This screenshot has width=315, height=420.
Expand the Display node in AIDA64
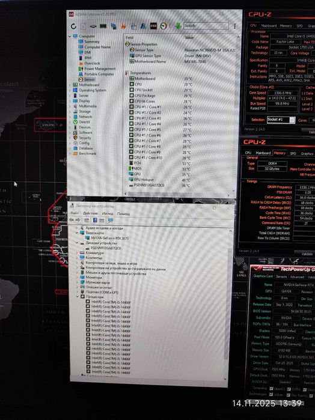tap(70, 101)
